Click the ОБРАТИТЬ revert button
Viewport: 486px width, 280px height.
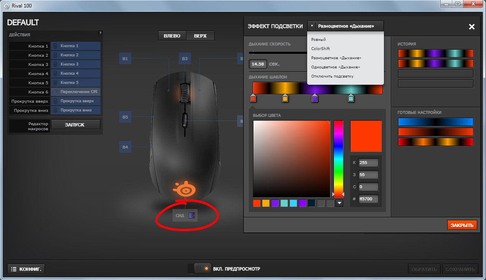click(x=424, y=269)
